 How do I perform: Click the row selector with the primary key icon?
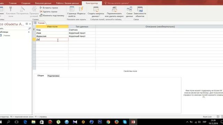34,30
